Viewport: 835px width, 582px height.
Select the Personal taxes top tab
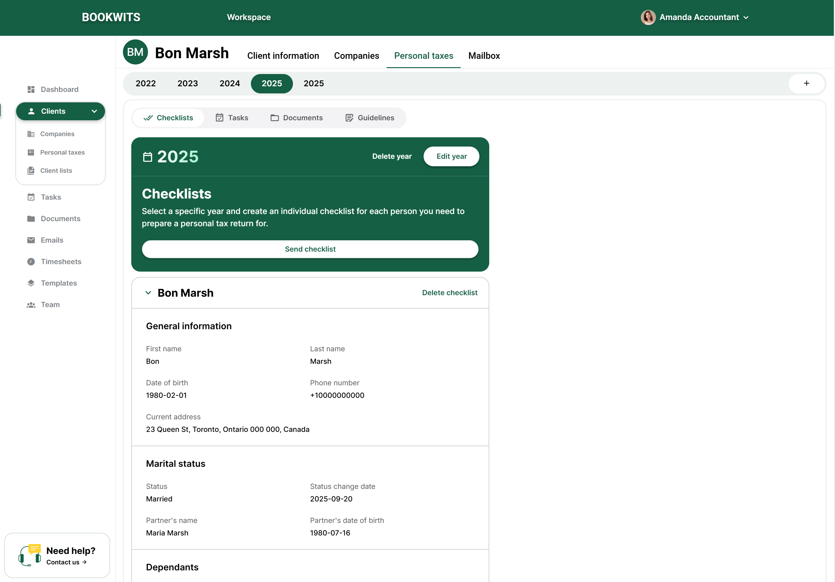click(423, 56)
